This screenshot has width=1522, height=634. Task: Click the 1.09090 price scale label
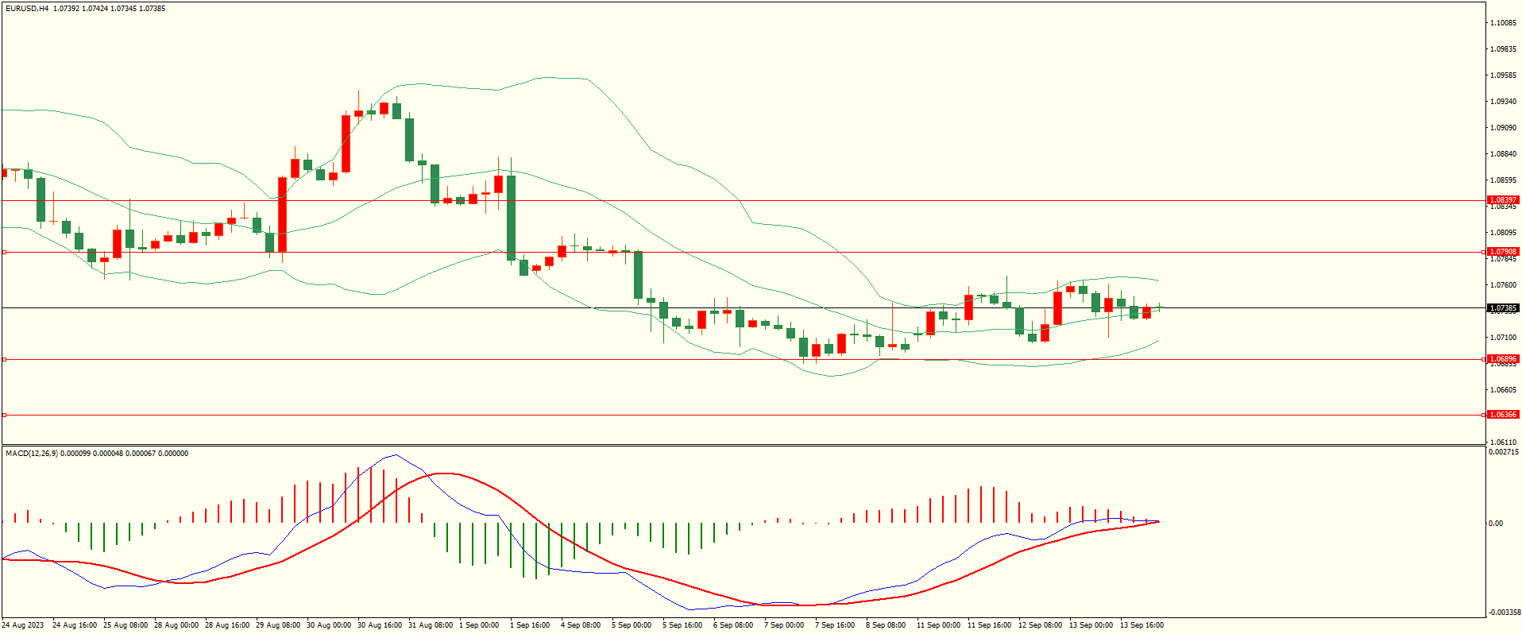point(1504,128)
